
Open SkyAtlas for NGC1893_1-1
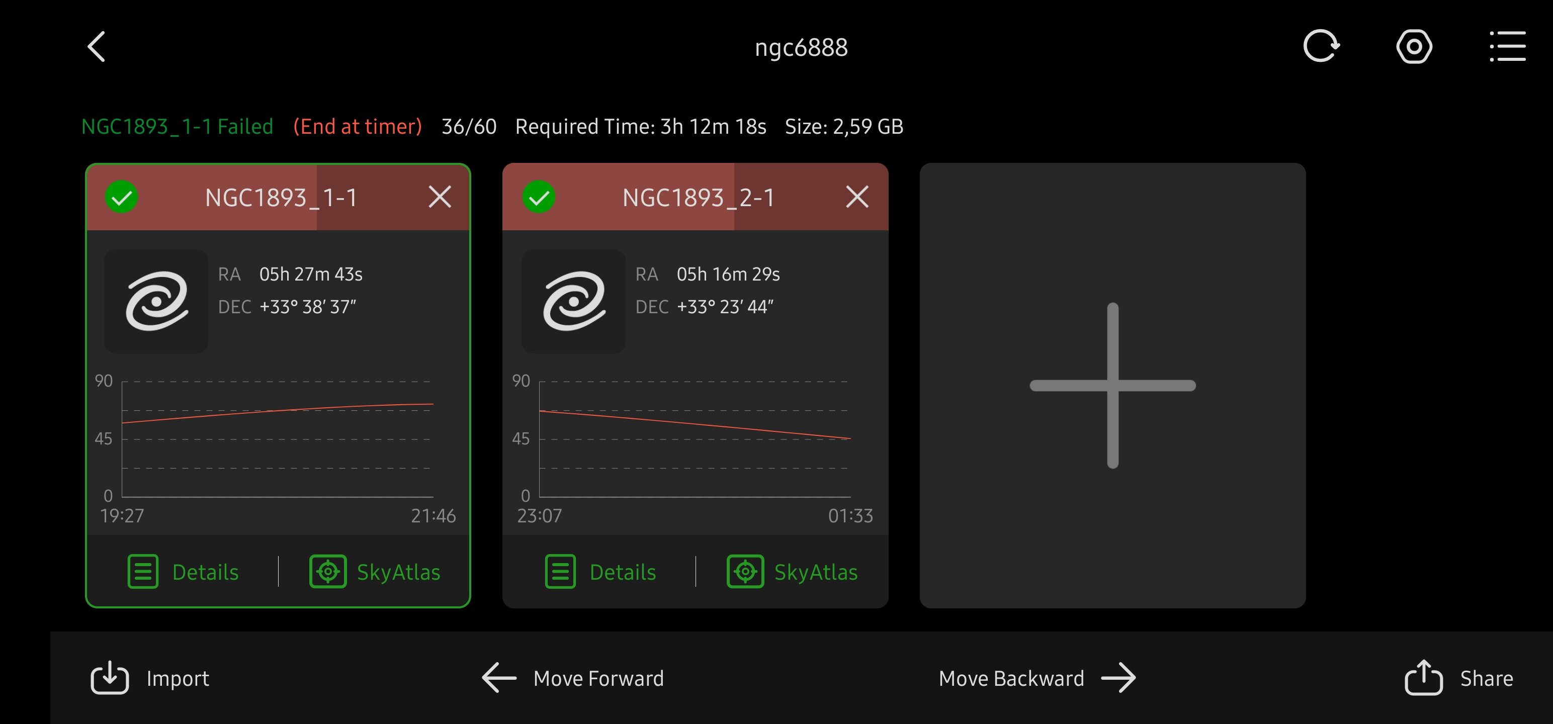point(375,572)
